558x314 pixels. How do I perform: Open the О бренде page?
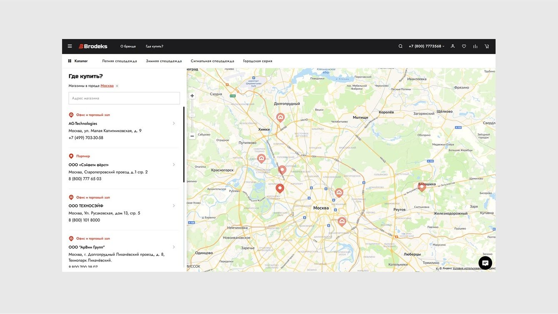128,46
